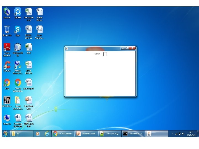This screenshot has width=199, height=149.
Task: Open the NetBeans IDE shortcut
Action: (18, 50)
